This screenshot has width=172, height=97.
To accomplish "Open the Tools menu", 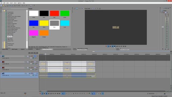I will point(15,3).
